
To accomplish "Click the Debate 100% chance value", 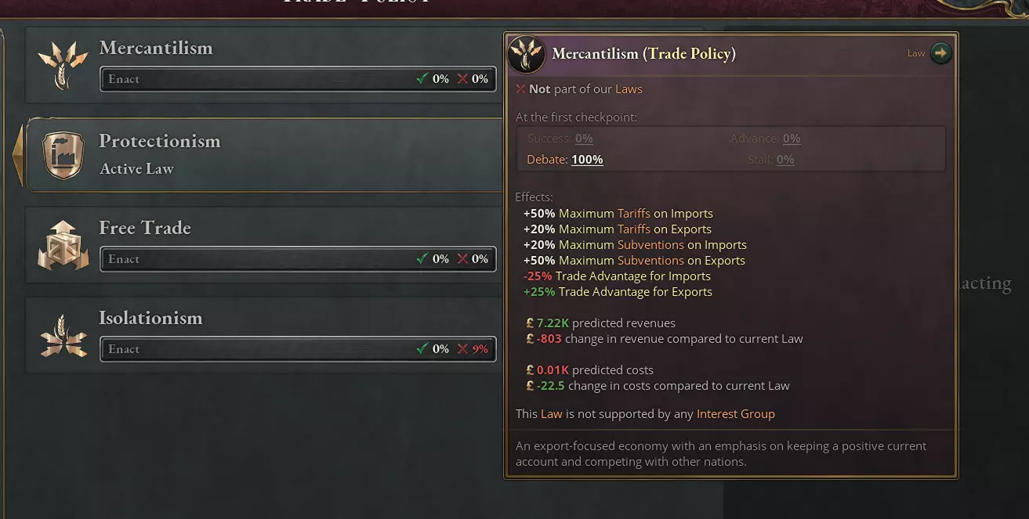I will coord(587,160).
